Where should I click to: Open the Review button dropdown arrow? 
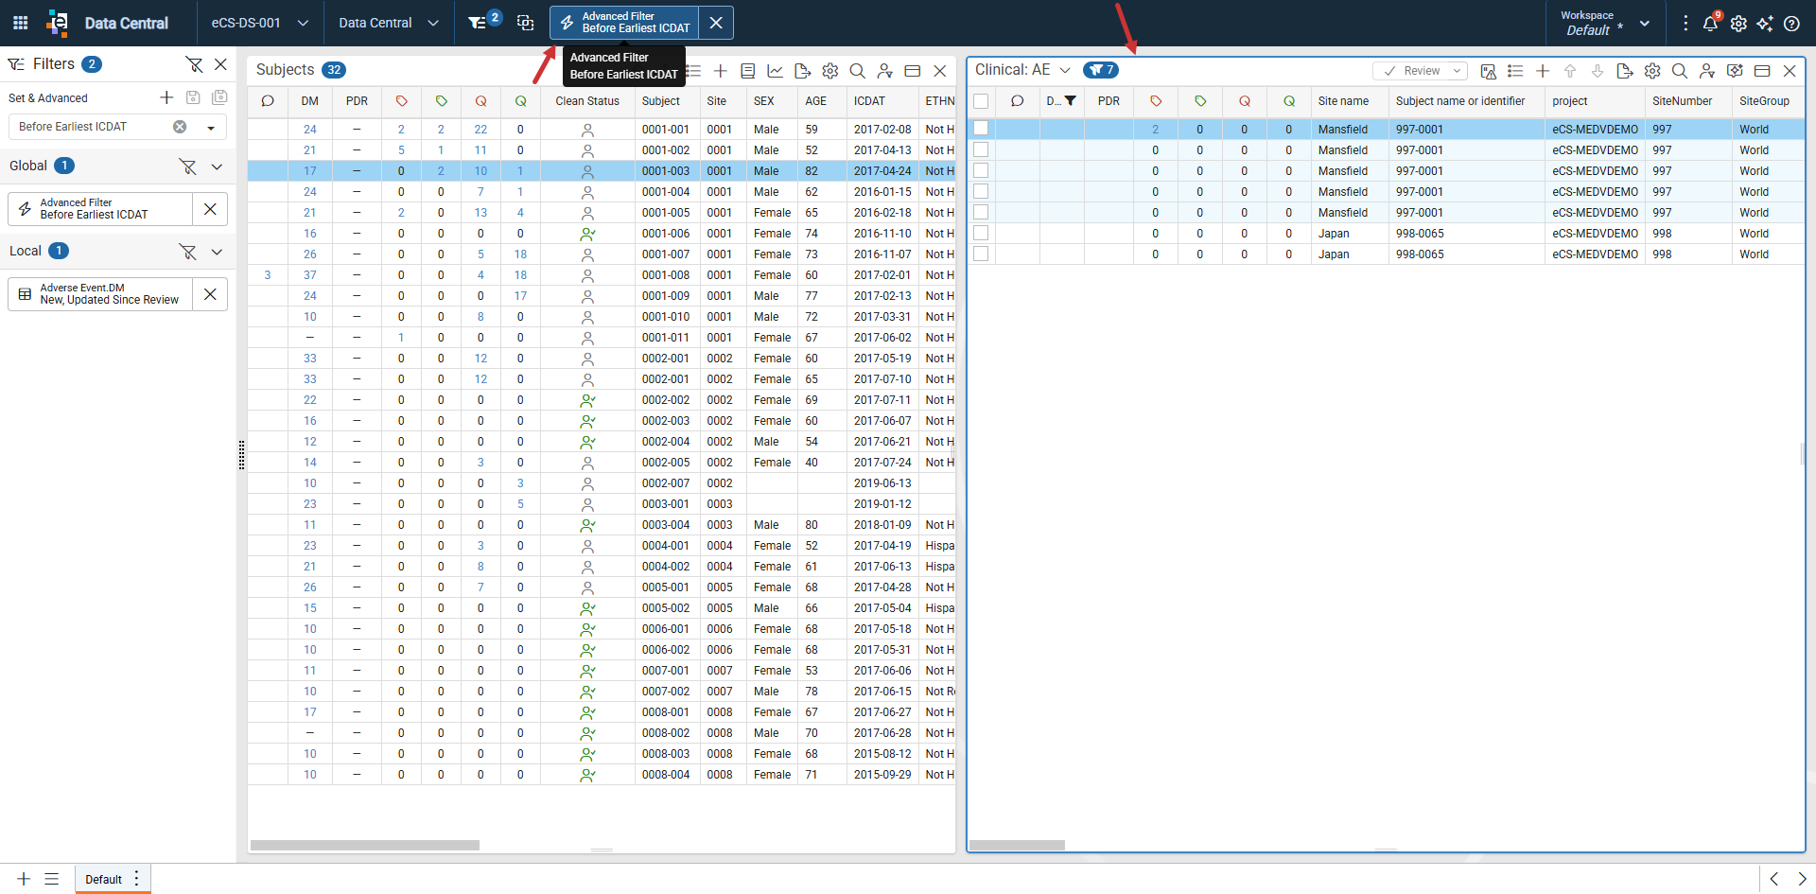pos(1457,71)
